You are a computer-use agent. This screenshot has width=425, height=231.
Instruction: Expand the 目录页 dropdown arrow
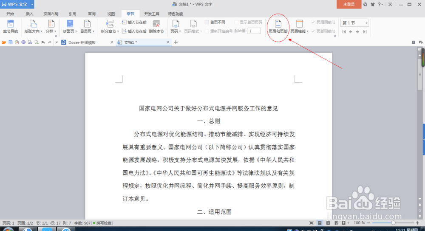coord(93,31)
